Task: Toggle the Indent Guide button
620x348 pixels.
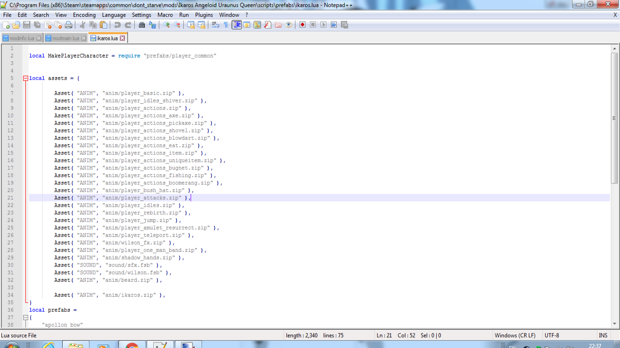Action: coord(236,25)
